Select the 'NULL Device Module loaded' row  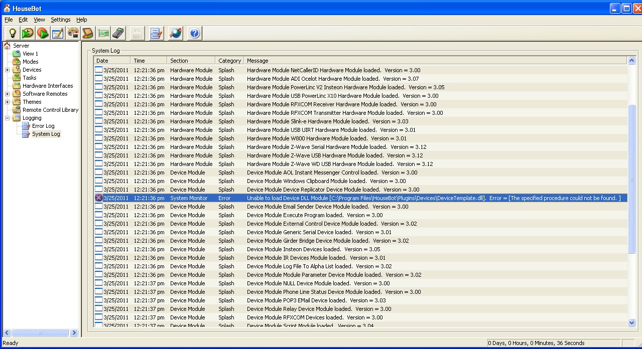pyautogui.click(x=360, y=283)
